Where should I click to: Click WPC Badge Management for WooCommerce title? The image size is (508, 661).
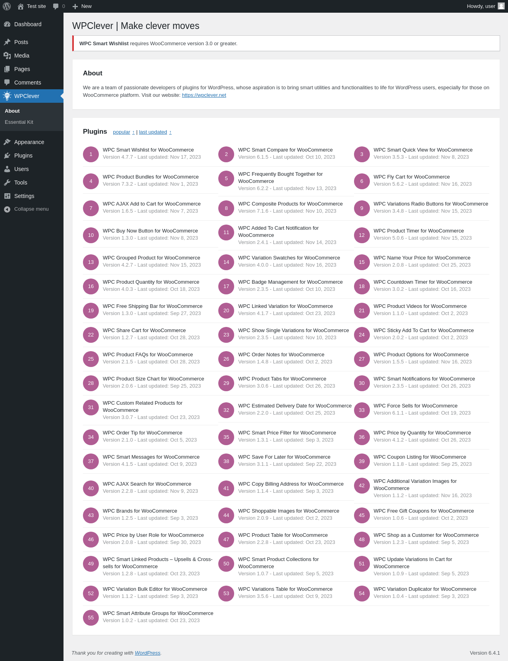pos(291,282)
